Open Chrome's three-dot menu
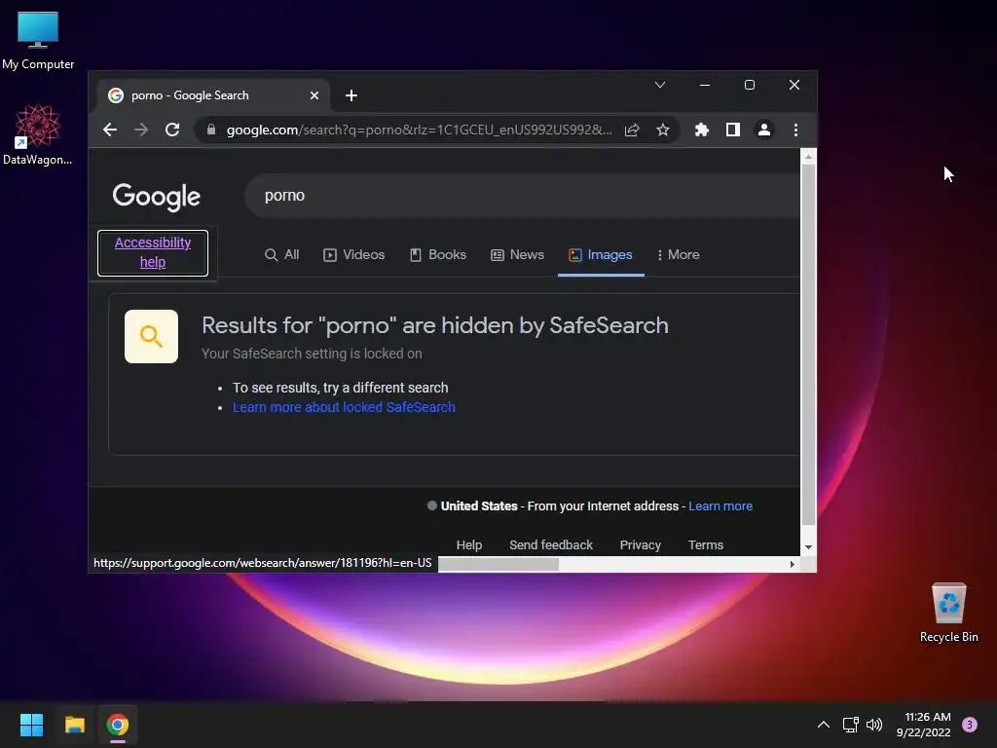Viewport: 997px width, 748px height. 795,130
